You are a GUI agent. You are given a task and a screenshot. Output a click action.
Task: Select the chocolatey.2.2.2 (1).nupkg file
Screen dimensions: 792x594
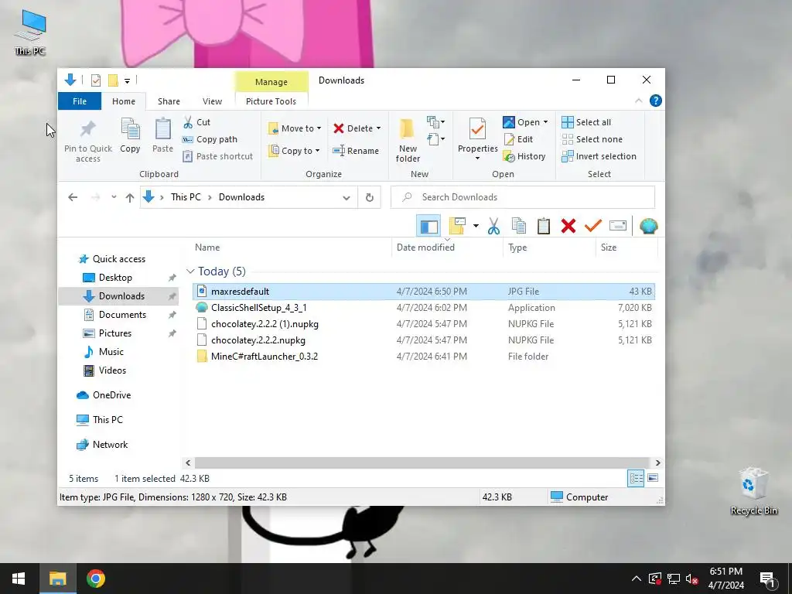click(x=423, y=324)
